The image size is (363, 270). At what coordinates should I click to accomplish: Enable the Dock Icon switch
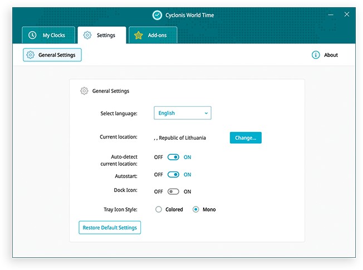point(173,192)
